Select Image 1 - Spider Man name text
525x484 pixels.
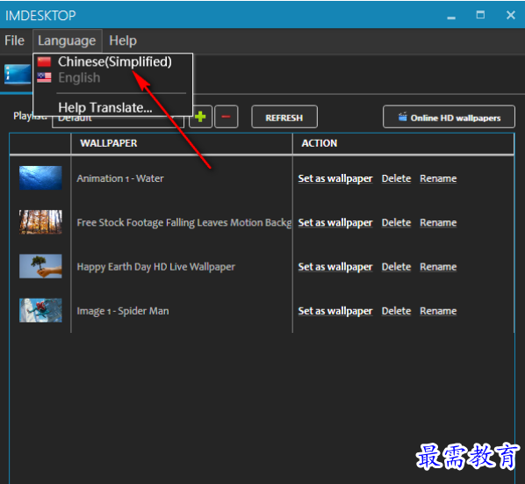[x=123, y=311]
